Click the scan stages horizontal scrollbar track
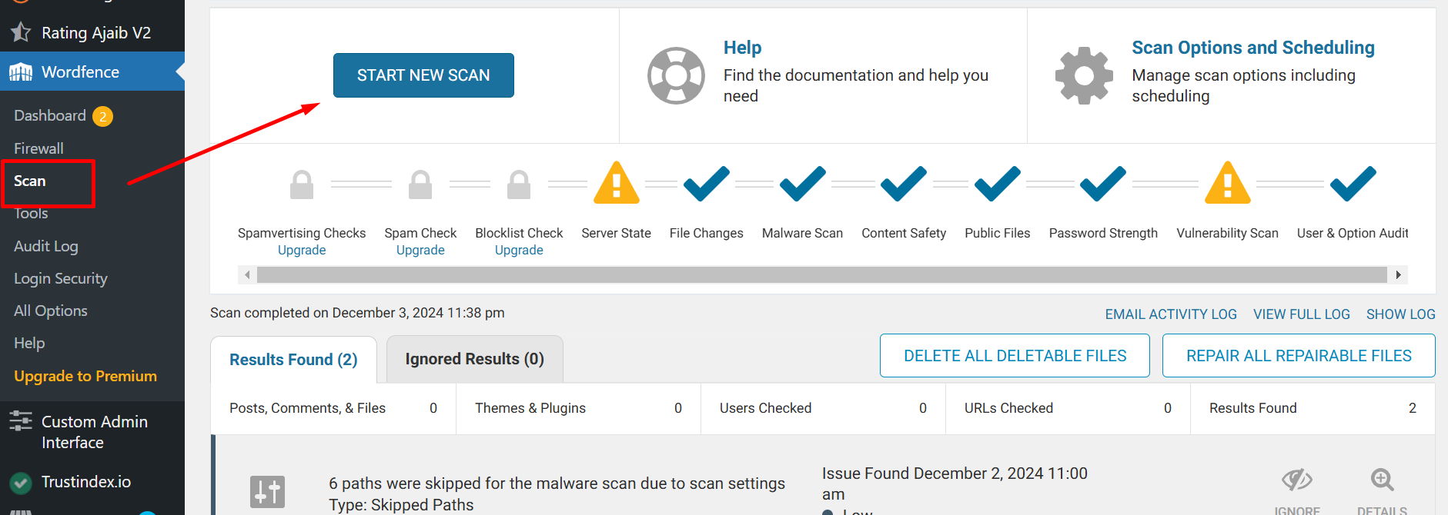This screenshot has height=515, width=1448. 822,275
